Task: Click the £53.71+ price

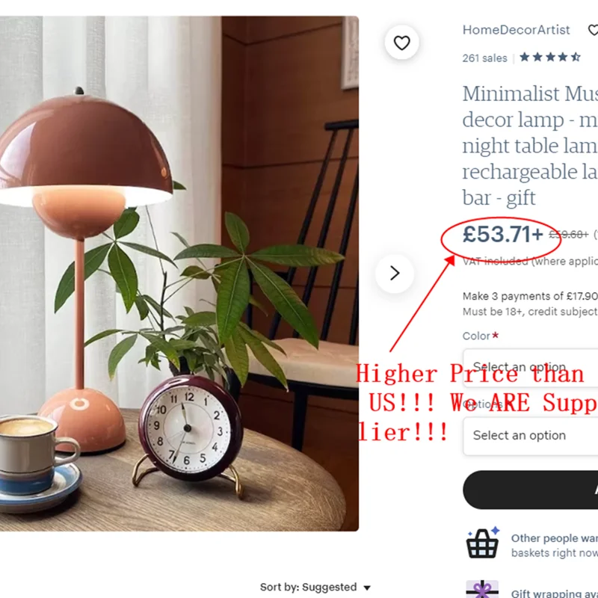Action: tap(502, 234)
